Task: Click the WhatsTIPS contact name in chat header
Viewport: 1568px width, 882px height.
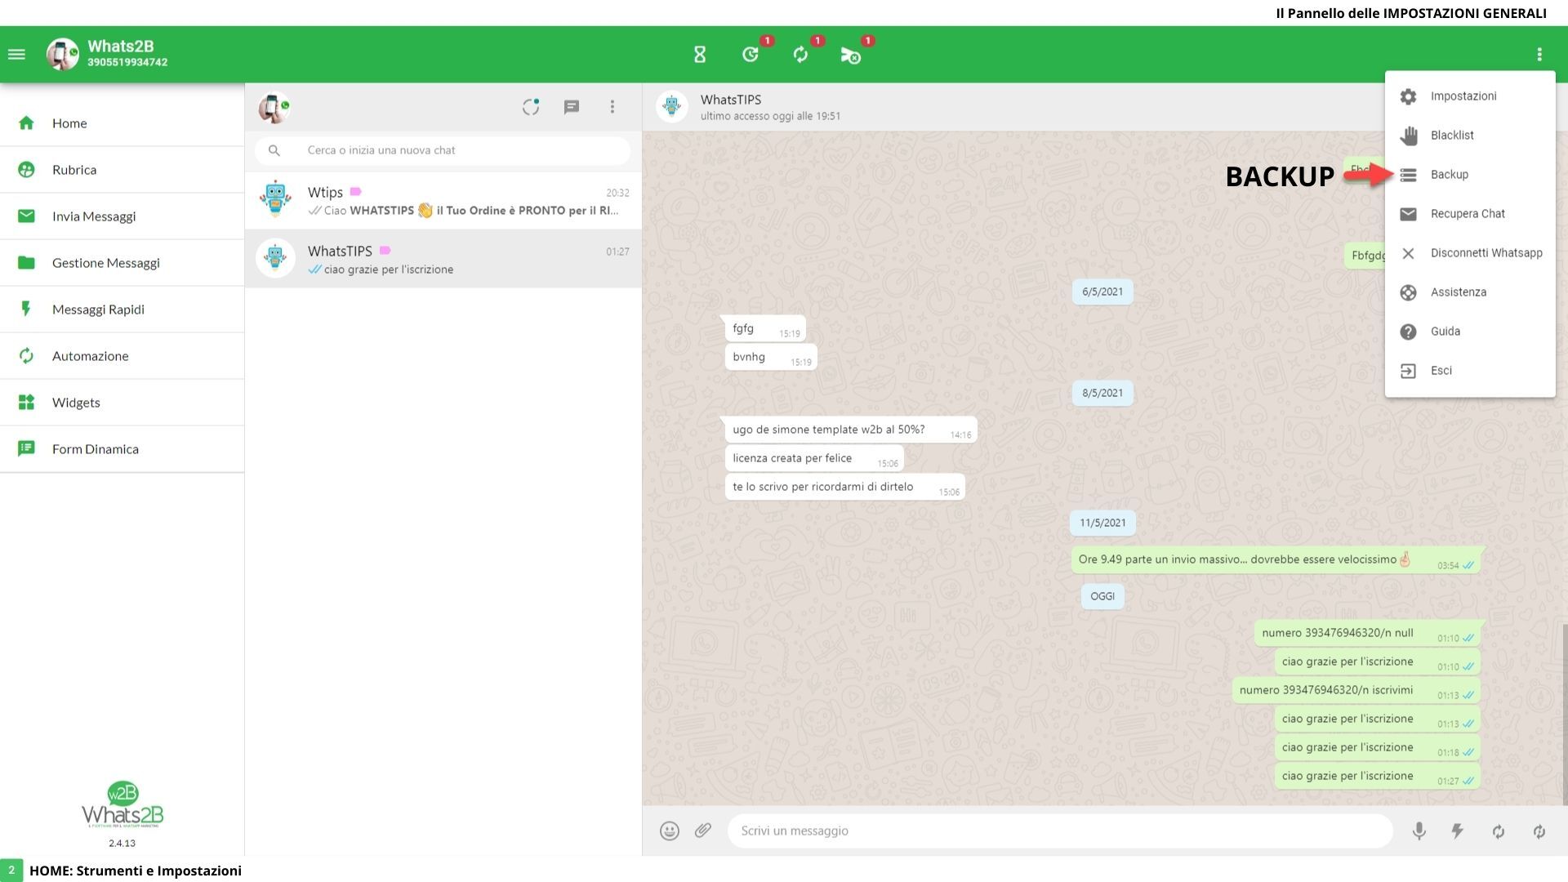Action: click(x=731, y=100)
